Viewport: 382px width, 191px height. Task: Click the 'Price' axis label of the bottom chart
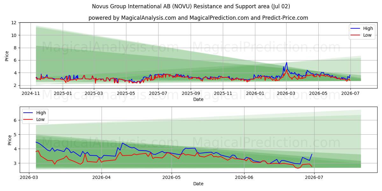10,140
